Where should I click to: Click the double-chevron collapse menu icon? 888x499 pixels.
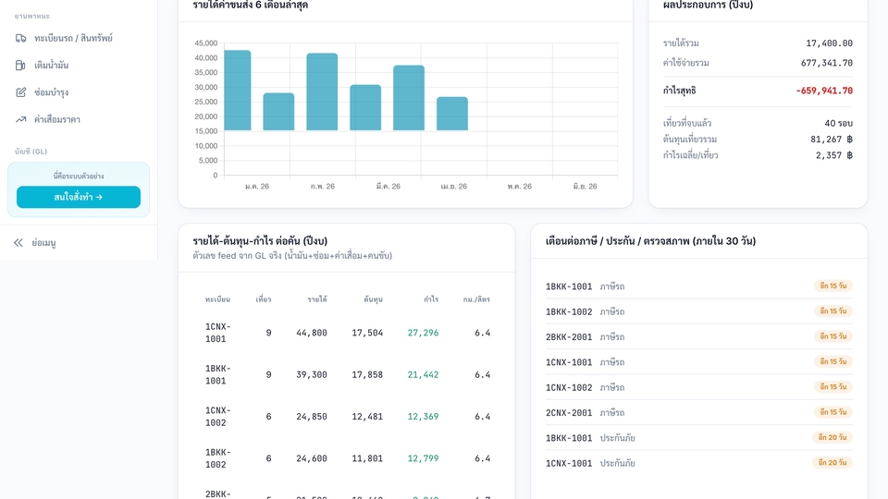(x=18, y=243)
